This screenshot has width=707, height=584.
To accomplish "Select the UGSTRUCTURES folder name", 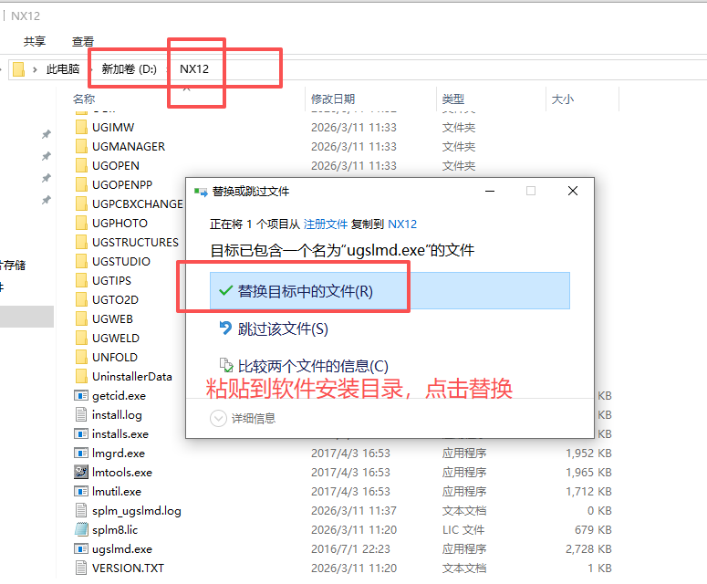I will [135, 242].
